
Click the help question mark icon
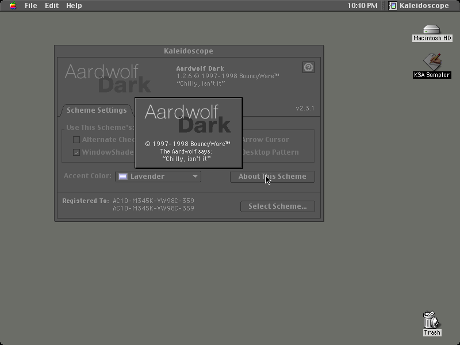(308, 67)
